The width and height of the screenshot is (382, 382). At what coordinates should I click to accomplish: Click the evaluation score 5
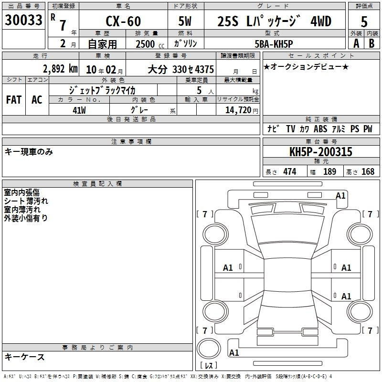[x=364, y=21]
